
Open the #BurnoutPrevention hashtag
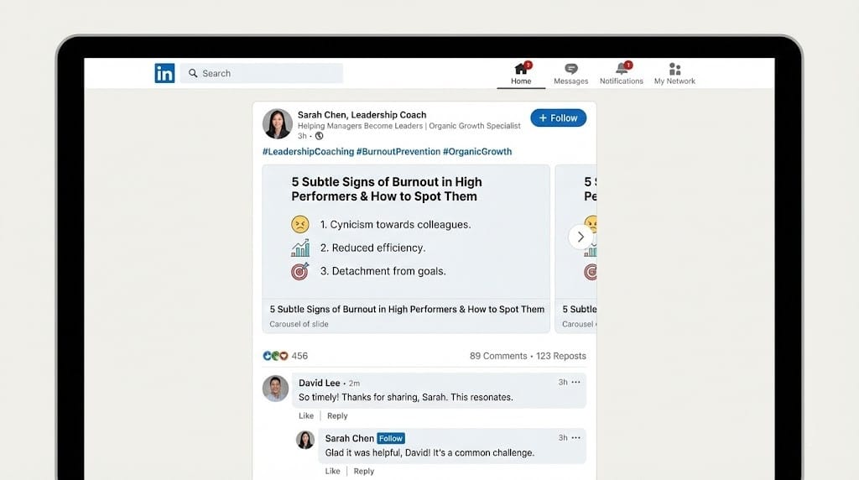coord(398,152)
